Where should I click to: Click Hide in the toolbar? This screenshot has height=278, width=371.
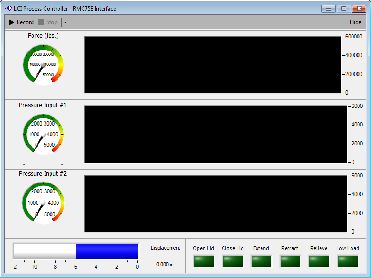pos(355,22)
